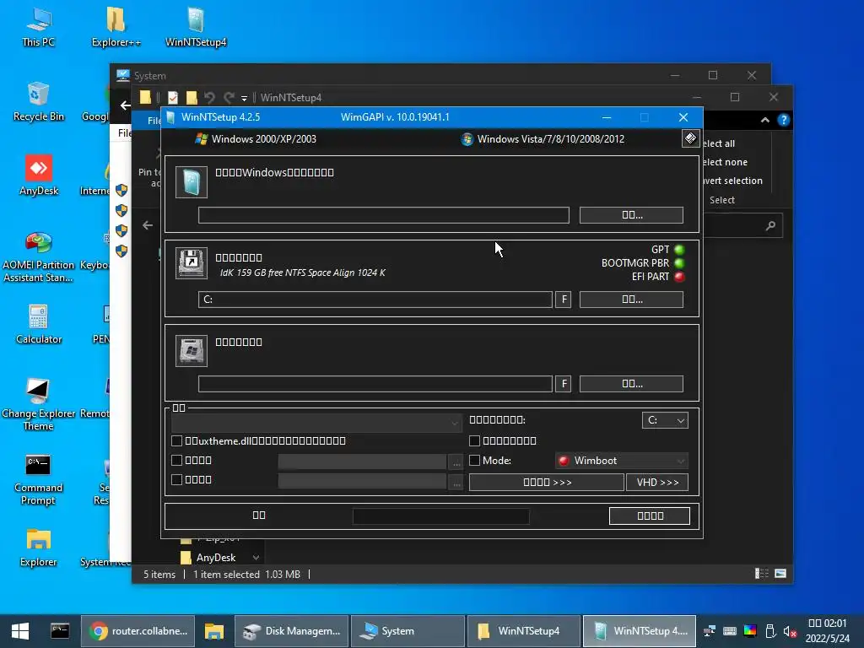The image size is (864, 648).
Task: Click browse button for boot drive
Action: pos(631,300)
